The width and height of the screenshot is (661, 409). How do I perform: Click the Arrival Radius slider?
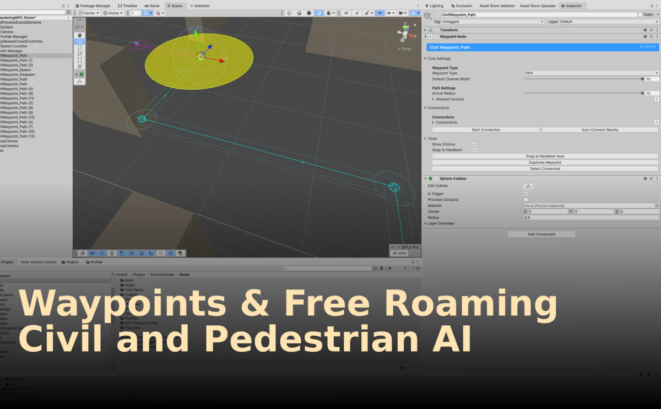(x=583, y=93)
